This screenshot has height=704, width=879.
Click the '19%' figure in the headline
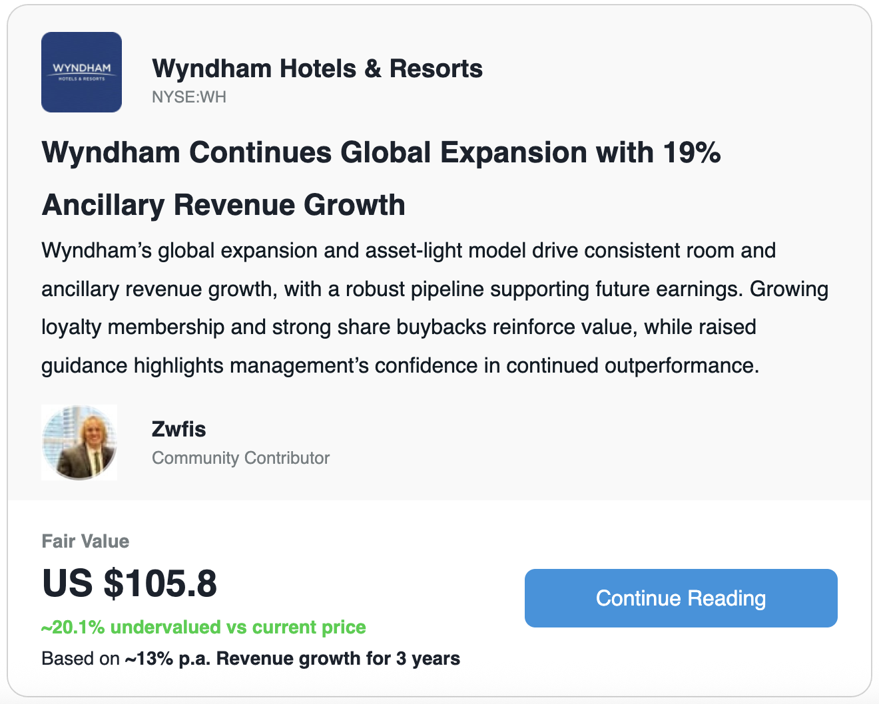(x=691, y=152)
